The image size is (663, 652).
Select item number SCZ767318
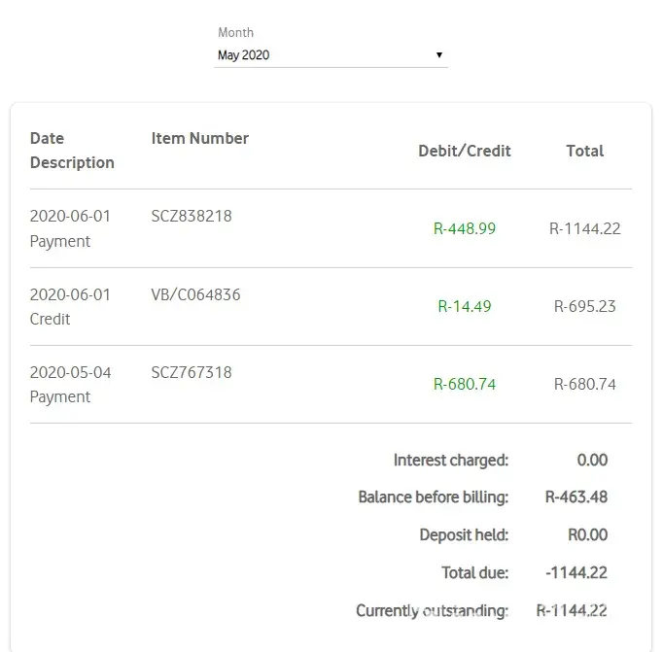(x=192, y=372)
